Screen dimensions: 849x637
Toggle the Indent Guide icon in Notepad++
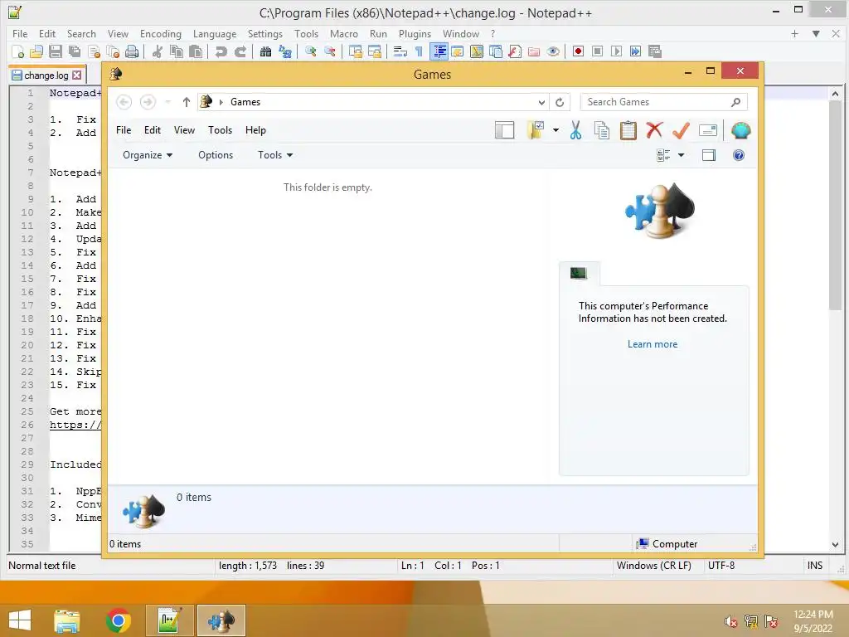pos(439,51)
